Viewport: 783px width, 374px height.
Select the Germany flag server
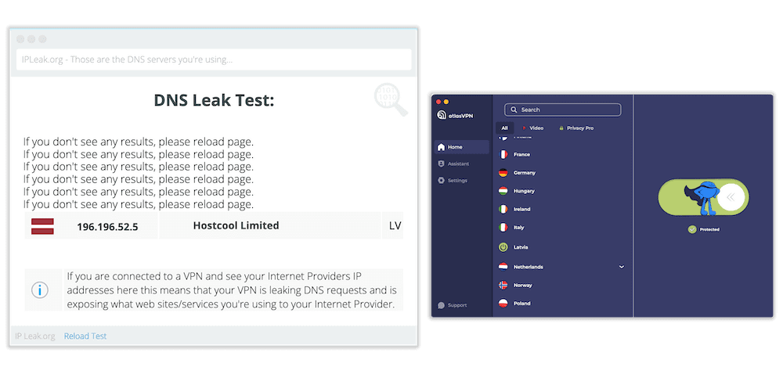click(503, 172)
